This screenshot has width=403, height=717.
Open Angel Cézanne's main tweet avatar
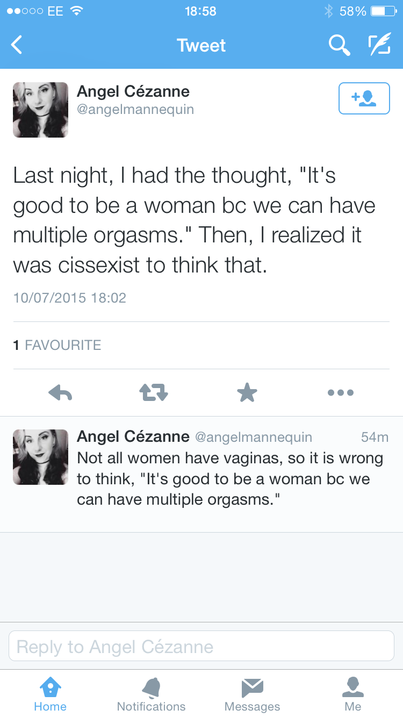pyautogui.click(x=40, y=110)
